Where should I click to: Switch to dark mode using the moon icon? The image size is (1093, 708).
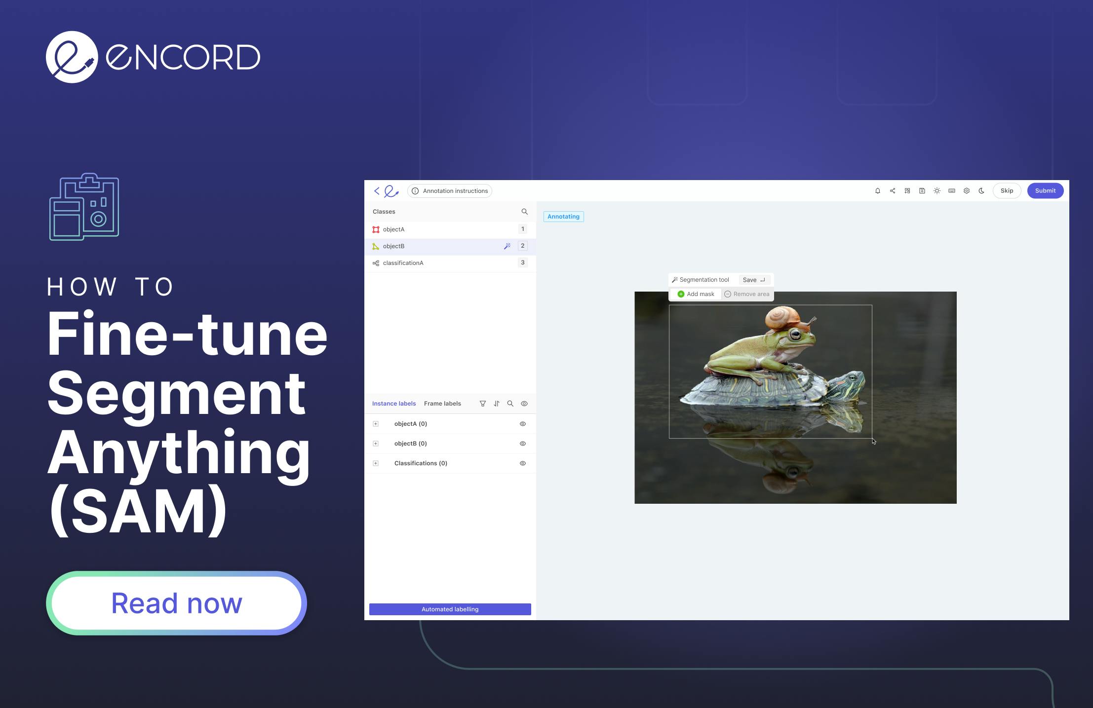tap(981, 190)
